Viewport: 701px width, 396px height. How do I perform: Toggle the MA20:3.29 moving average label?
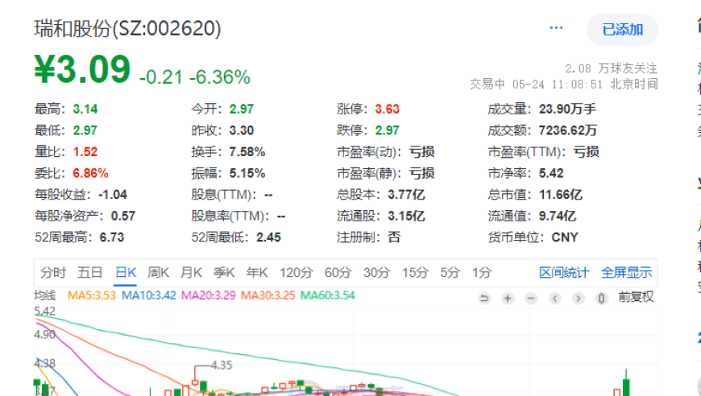click(x=209, y=295)
